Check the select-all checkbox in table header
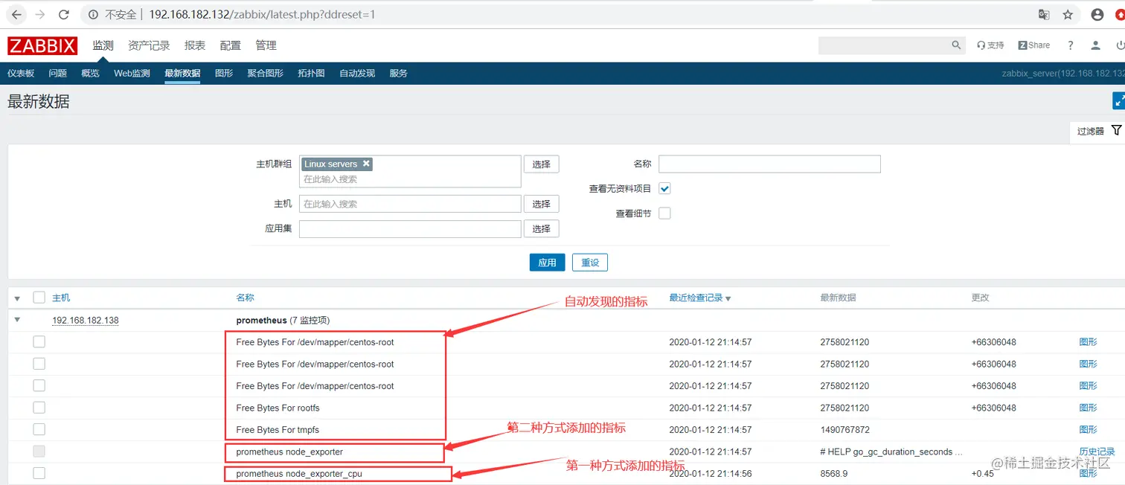The height and width of the screenshot is (485, 1125). point(39,298)
